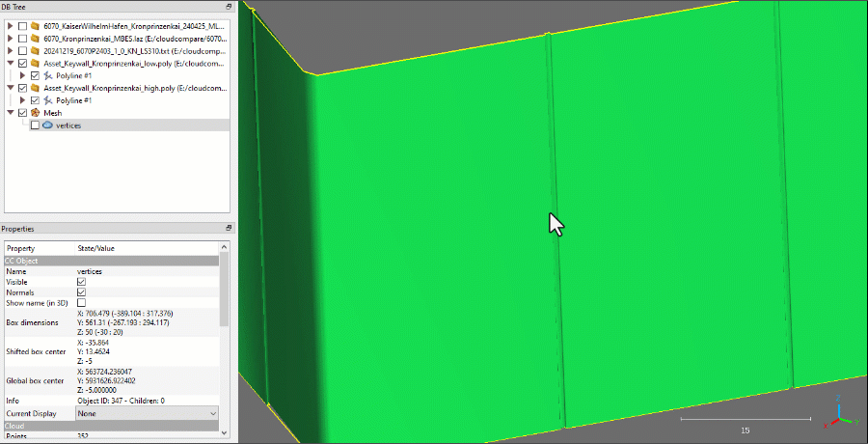The image size is (868, 444).
Task: Expand Polyline #1 under Kronprinzenkai_low.poly
Action: [x=23, y=75]
